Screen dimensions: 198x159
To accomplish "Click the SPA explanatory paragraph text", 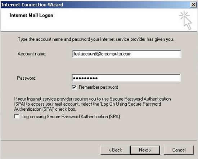I will click(93, 104).
